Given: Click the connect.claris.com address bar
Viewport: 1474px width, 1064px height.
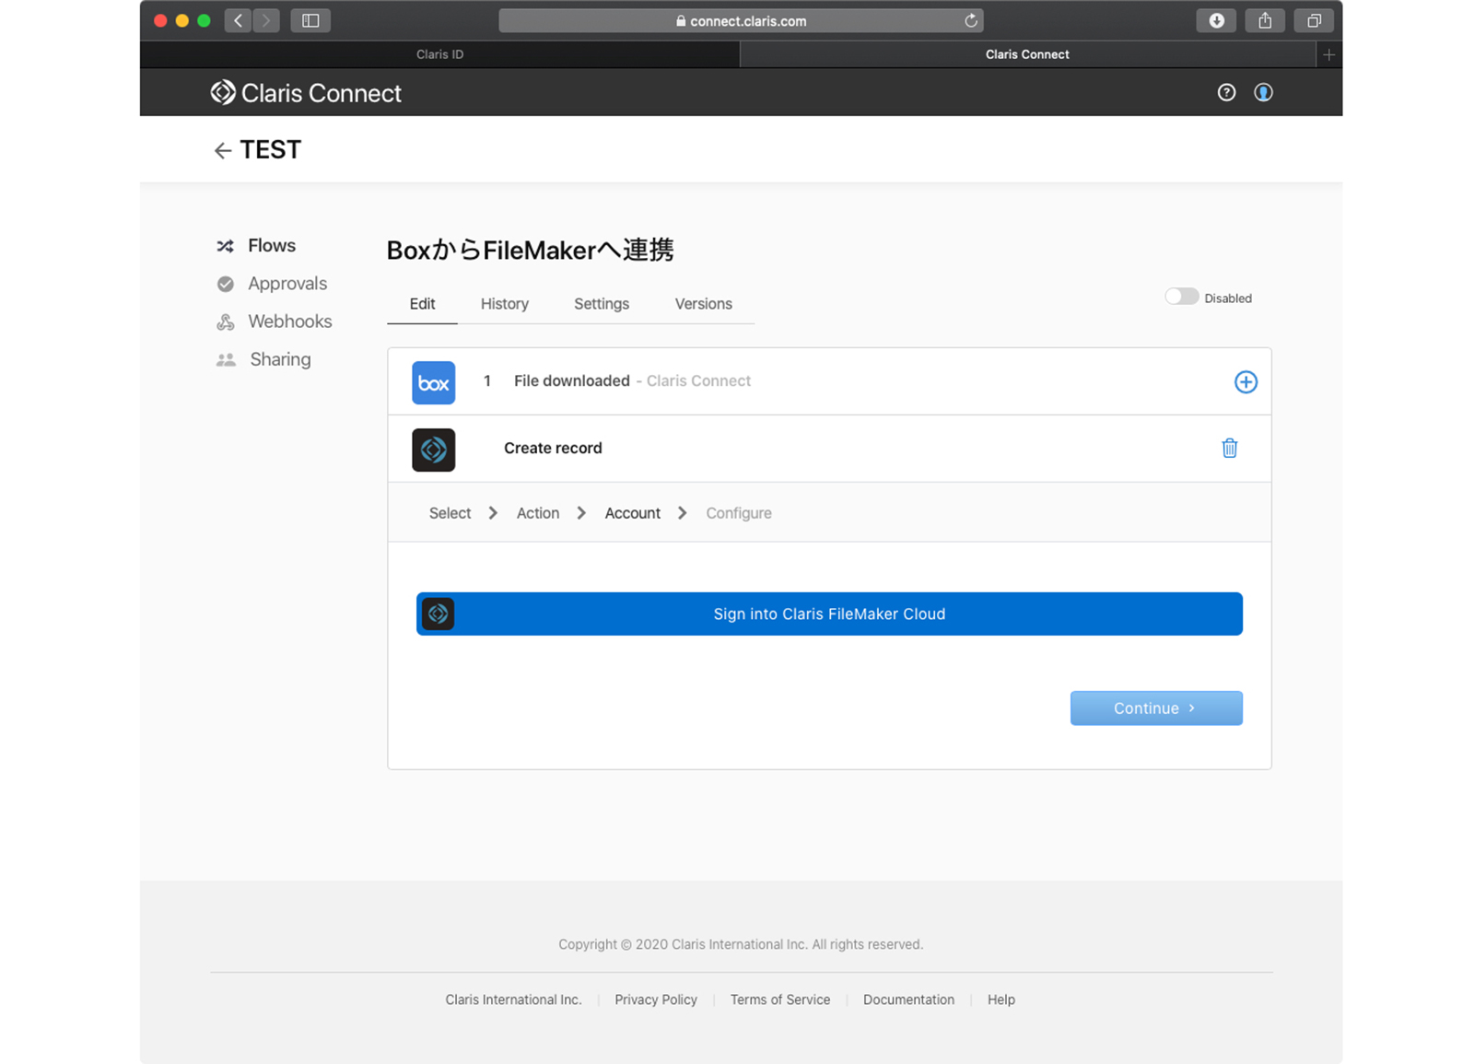Looking at the screenshot, I should click(x=740, y=20).
